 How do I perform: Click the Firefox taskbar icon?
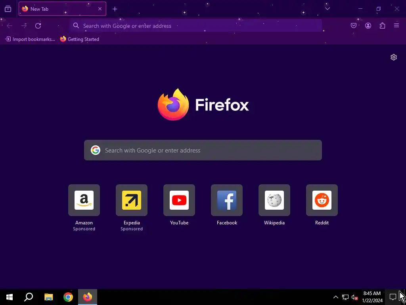(x=88, y=297)
